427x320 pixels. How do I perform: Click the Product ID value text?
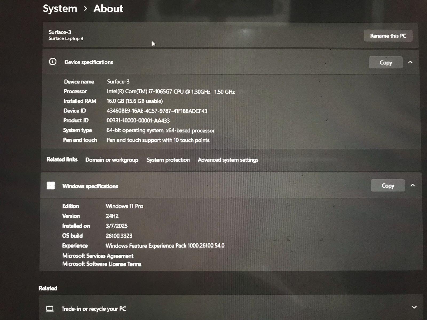pyautogui.click(x=138, y=121)
